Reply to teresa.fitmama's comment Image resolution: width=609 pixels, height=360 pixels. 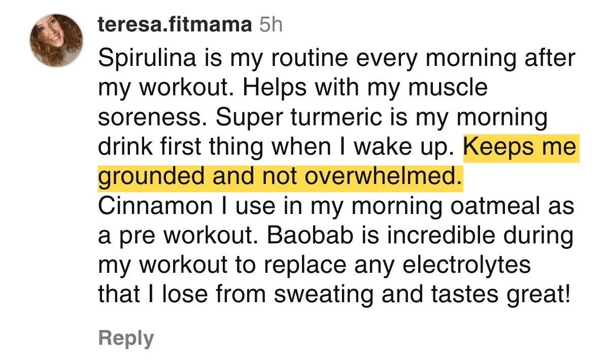pyautogui.click(x=126, y=338)
